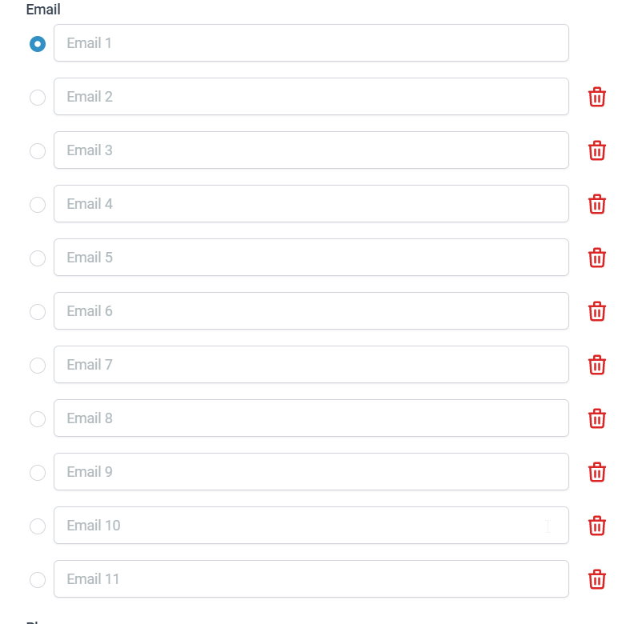Focus the Email 1 input field
The width and height of the screenshot is (642, 624).
[311, 43]
